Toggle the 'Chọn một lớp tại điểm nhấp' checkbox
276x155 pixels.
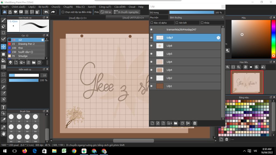(x=63, y=12)
